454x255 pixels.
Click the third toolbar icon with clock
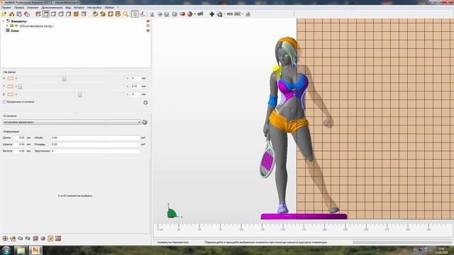(x=19, y=14)
